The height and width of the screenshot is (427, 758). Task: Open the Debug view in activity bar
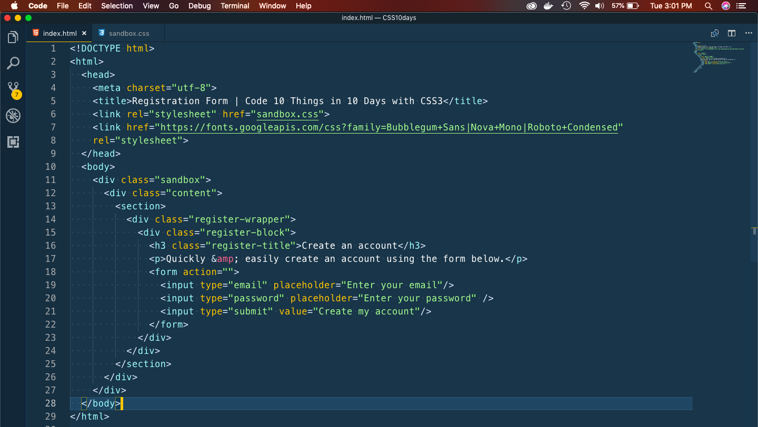(x=13, y=116)
